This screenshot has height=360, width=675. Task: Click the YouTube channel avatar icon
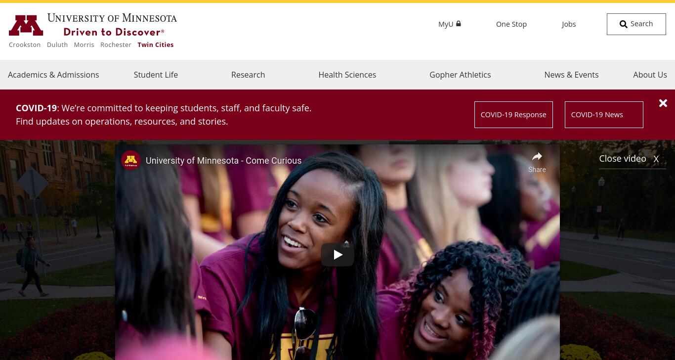131,160
